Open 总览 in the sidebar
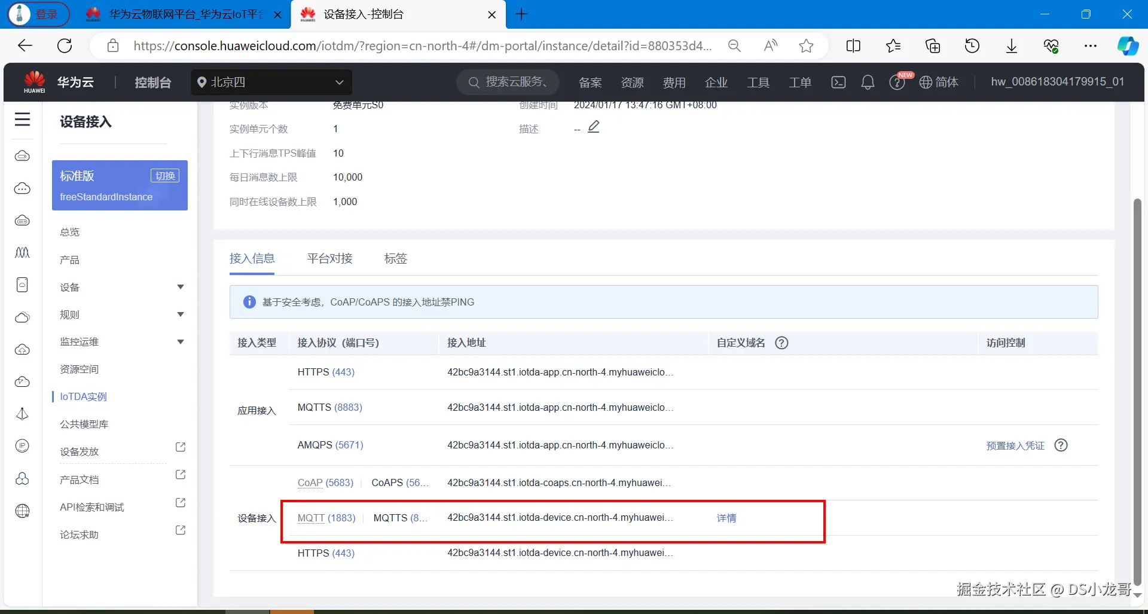This screenshot has width=1148, height=614. pyautogui.click(x=70, y=232)
